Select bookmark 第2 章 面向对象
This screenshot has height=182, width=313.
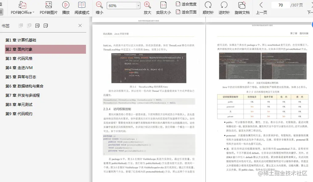(46, 49)
